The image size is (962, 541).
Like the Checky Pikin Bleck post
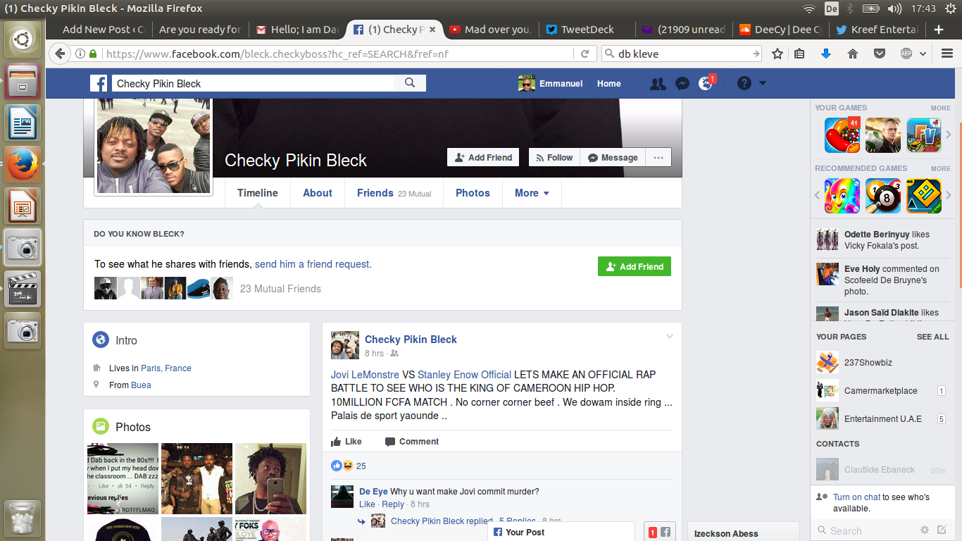346,442
